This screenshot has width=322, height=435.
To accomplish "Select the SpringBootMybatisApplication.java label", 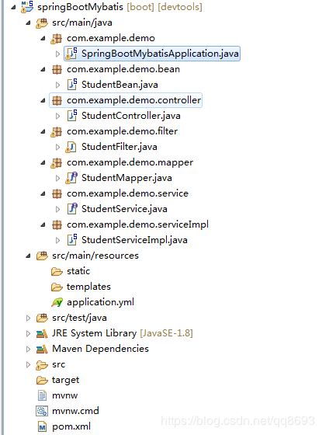I will pos(160,54).
